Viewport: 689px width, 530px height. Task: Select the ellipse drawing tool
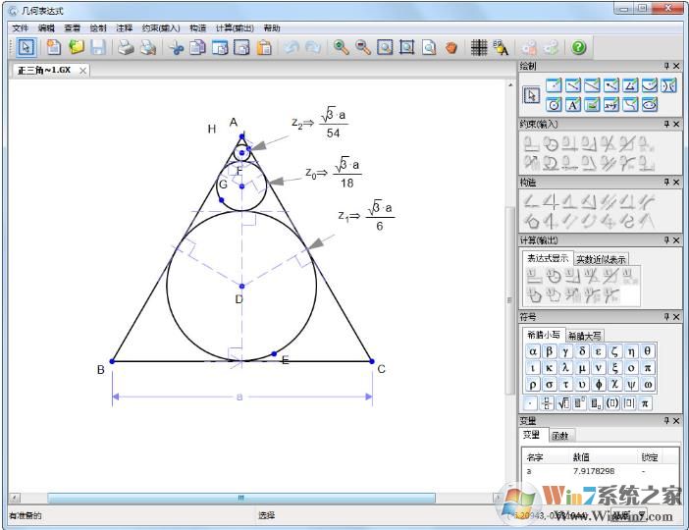click(650, 105)
